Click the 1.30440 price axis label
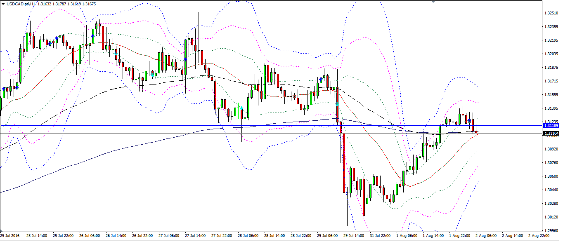 click(551, 190)
